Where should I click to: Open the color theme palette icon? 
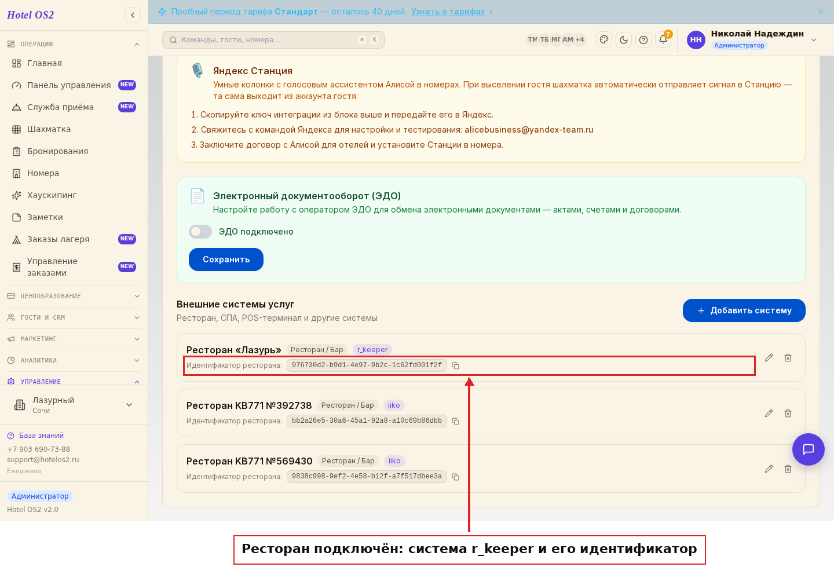coord(604,40)
